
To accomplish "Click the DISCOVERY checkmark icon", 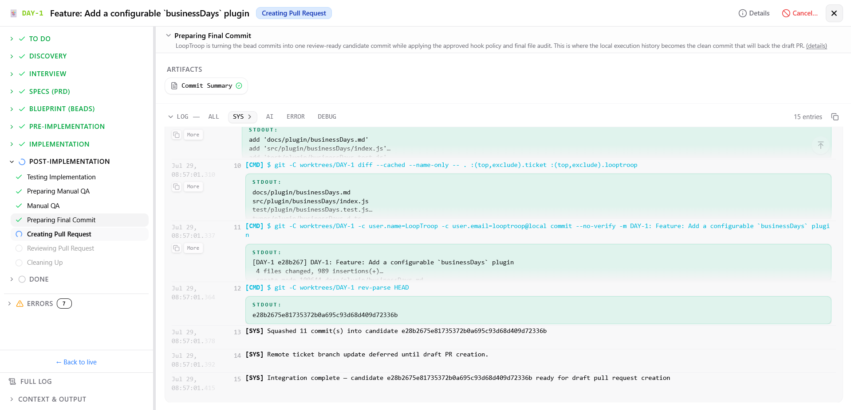I will [22, 56].
